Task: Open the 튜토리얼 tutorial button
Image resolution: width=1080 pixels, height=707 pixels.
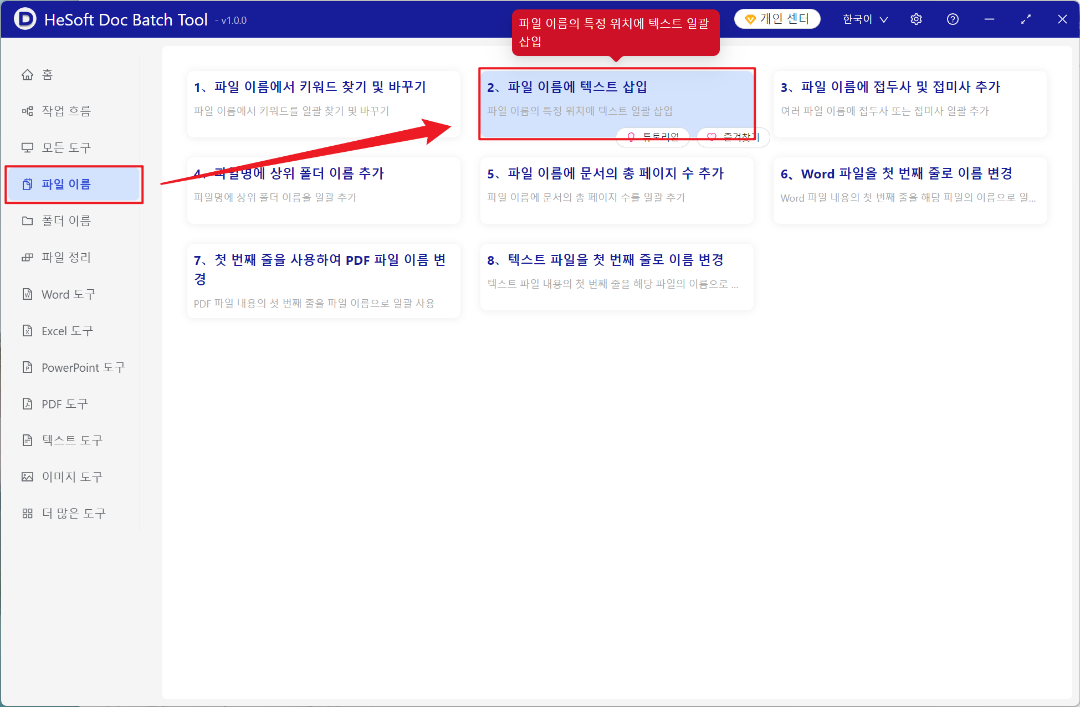Action: tap(653, 137)
